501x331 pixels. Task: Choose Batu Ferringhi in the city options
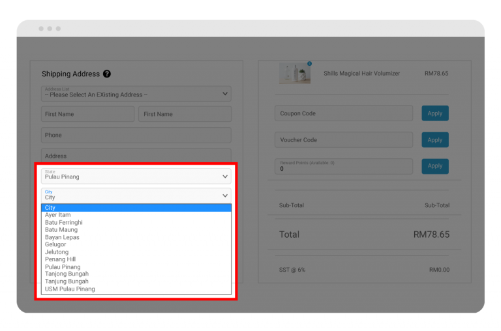64,223
